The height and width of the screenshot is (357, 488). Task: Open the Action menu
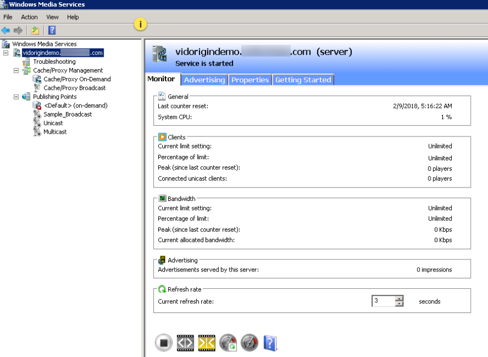pyautogui.click(x=29, y=17)
